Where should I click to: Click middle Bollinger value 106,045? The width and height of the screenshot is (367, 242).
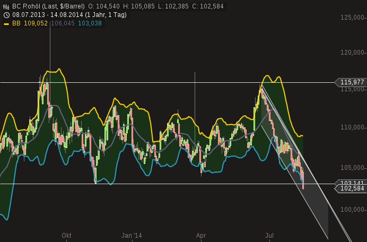tap(63, 23)
